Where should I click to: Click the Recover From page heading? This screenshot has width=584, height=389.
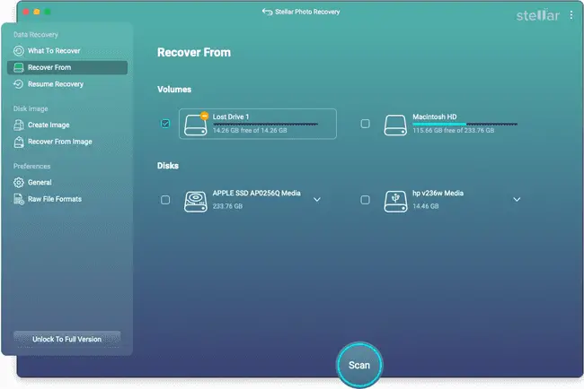(x=194, y=52)
